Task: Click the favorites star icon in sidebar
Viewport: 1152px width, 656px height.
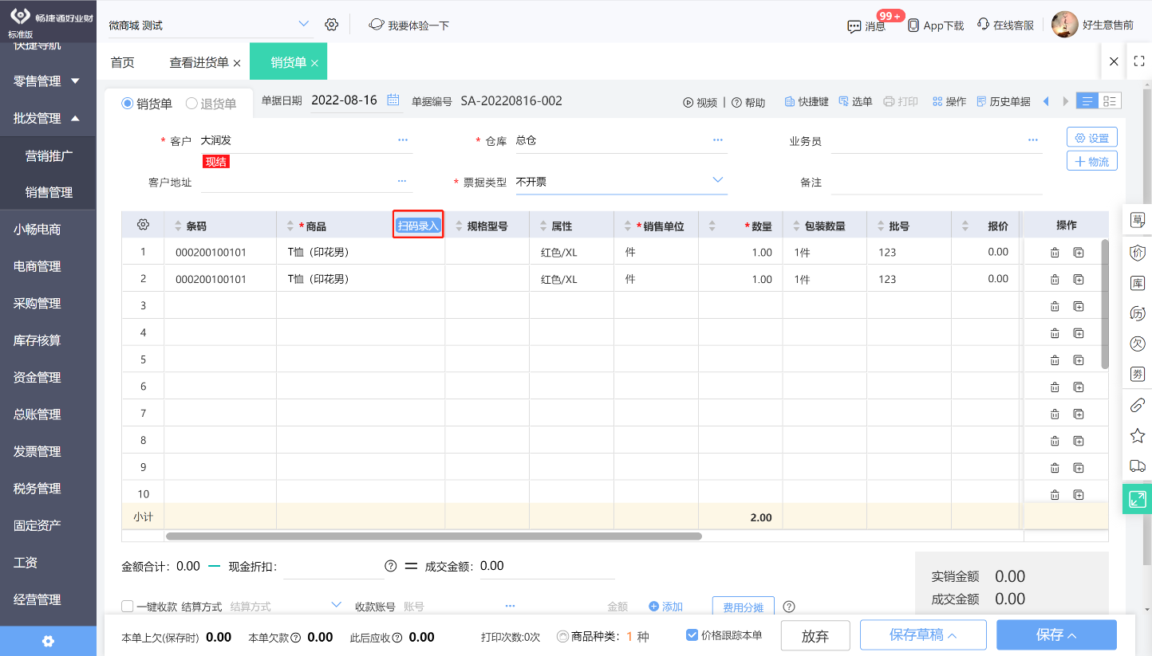Action: (1138, 436)
